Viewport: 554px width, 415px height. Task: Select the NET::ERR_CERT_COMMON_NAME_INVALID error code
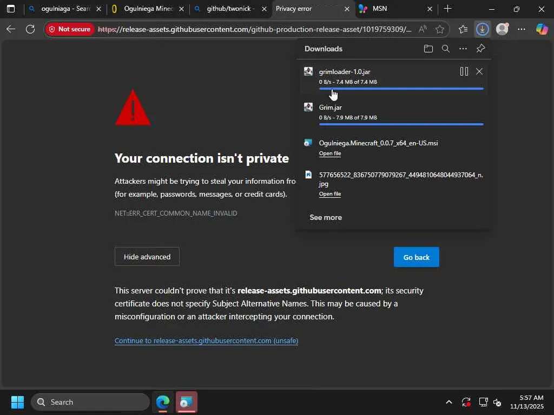coord(176,213)
